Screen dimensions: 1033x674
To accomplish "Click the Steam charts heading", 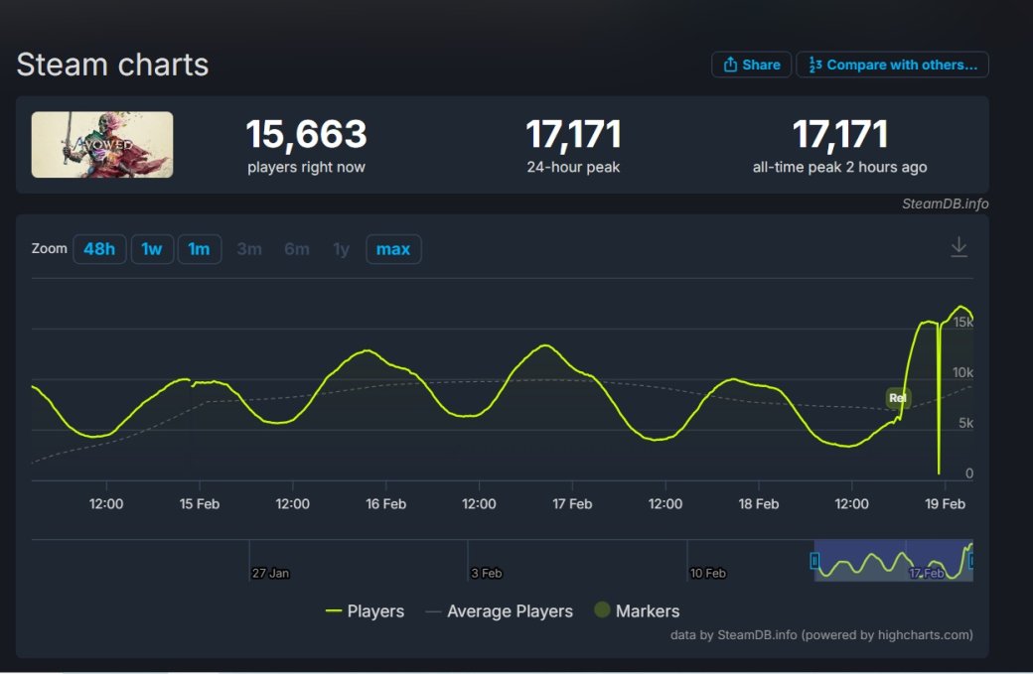I will (112, 65).
